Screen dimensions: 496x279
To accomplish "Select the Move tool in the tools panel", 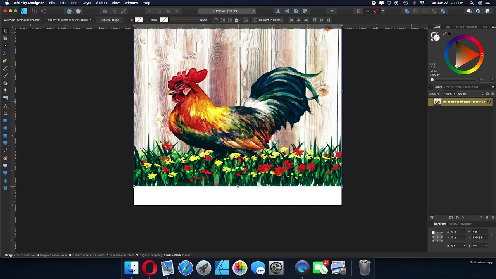I will point(5,31).
